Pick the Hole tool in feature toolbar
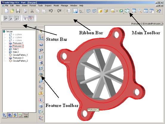Viewport: 165px width, 124px height. click(41, 69)
